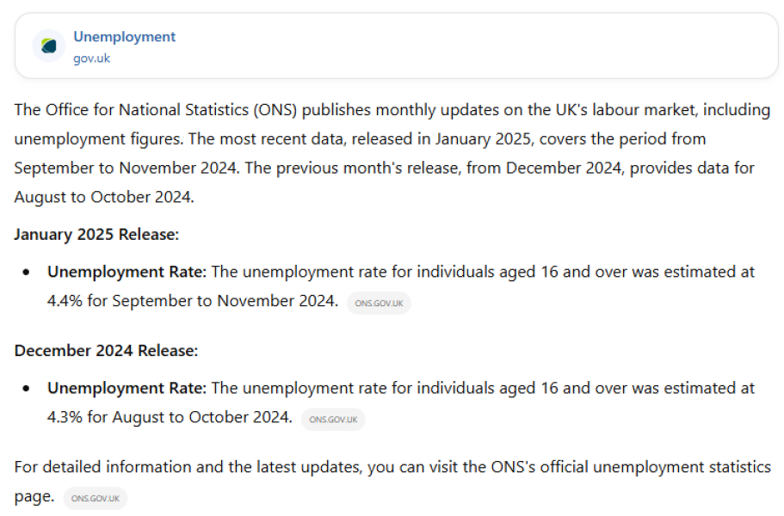Click the bullet point under January 2025 Release

point(26,273)
